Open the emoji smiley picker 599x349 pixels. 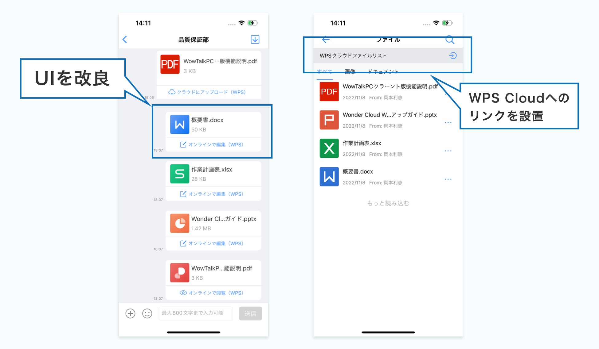coord(147,313)
